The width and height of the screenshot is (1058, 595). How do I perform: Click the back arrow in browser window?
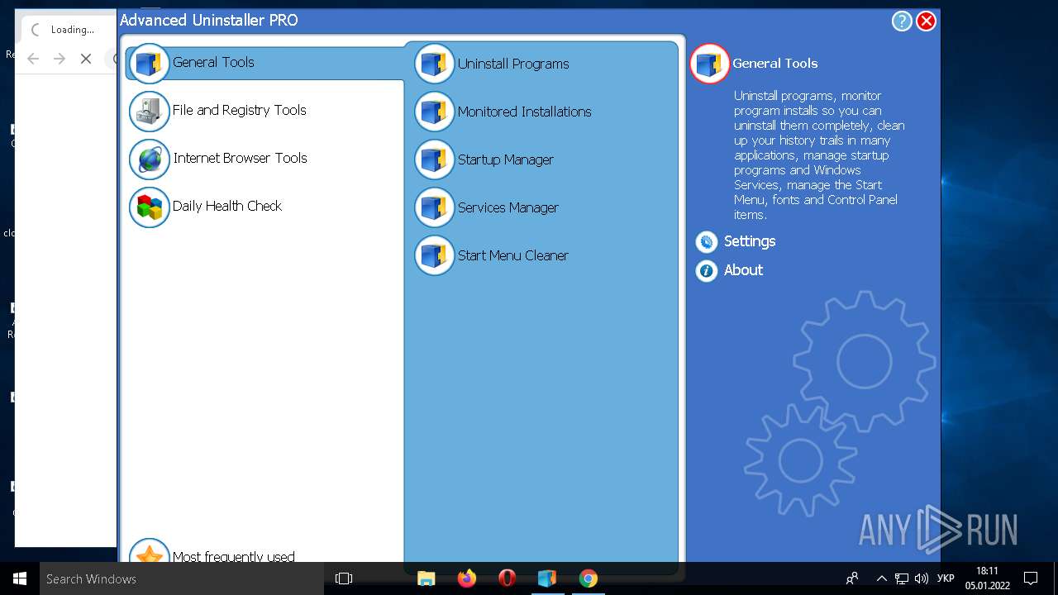[33, 58]
